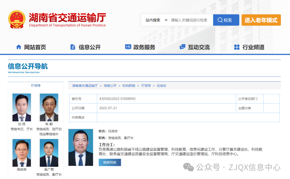This screenshot has width=290, height=179.
Task: Click the grid icon beside 行业频道
Action: [237, 47]
